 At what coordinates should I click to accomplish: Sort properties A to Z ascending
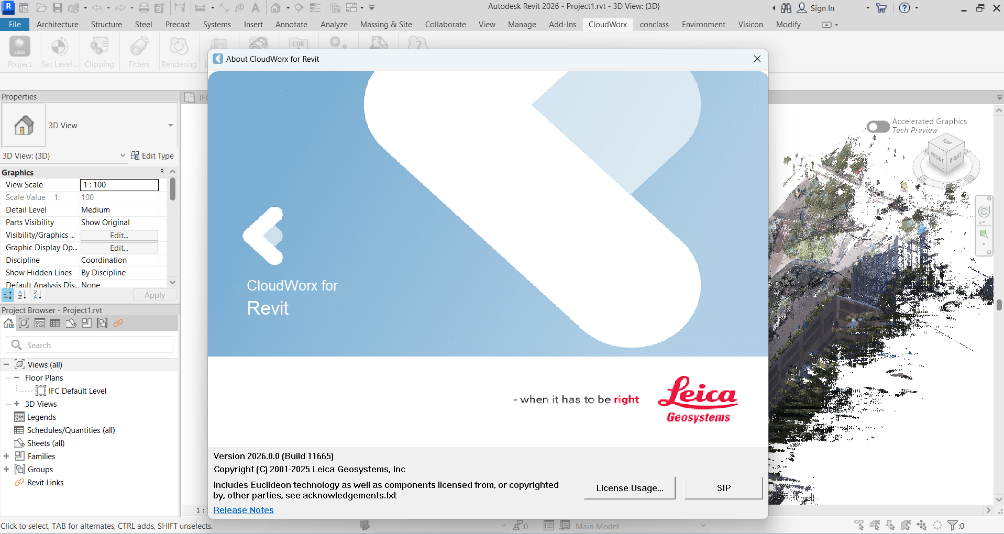point(22,295)
